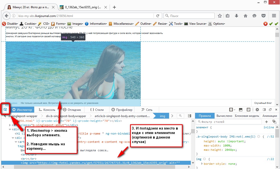Go back with the browser back arrow
The image size is (280, 169).
click(6, 16)
